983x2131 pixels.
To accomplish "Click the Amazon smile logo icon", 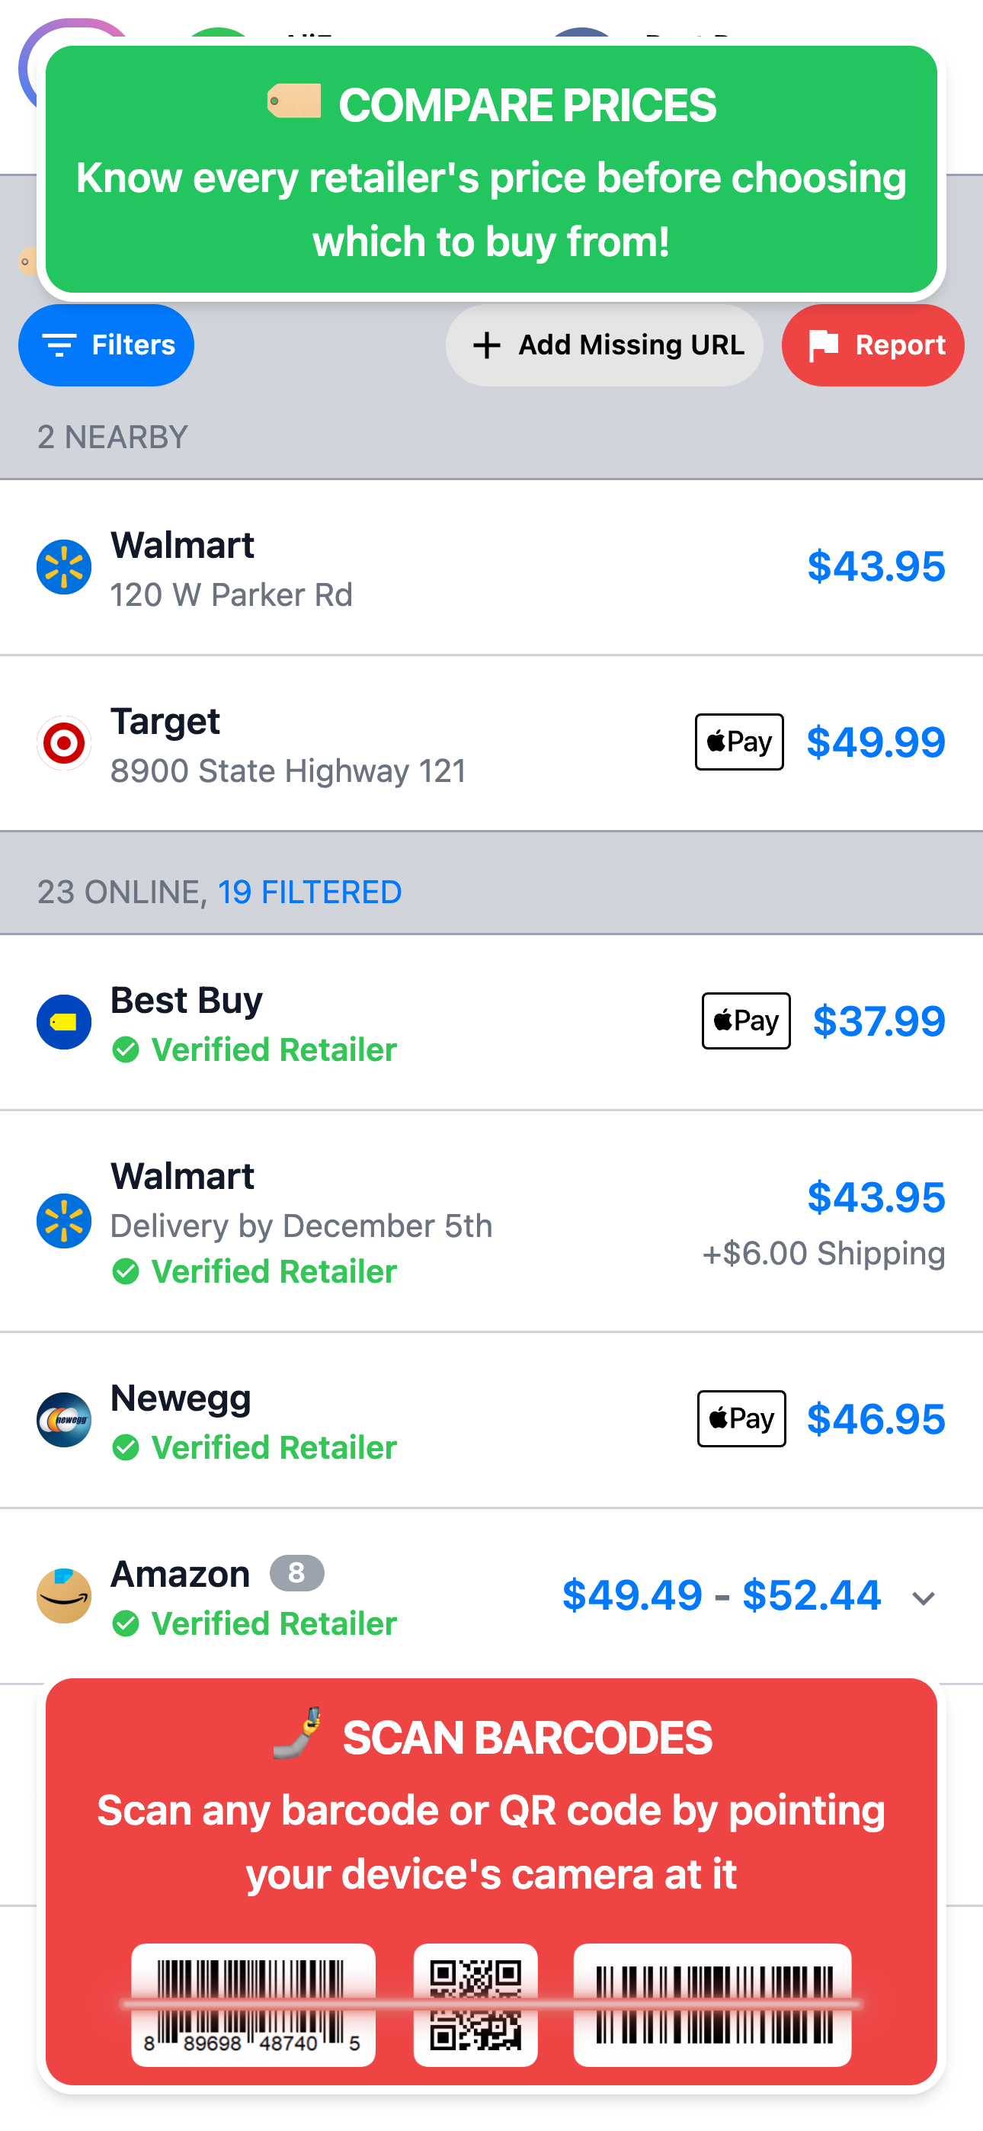I will coord(64,1596).
